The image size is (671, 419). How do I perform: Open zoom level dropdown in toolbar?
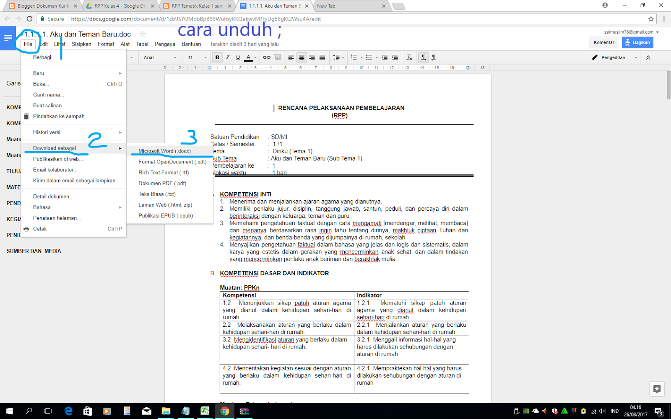tap(131, 57)
